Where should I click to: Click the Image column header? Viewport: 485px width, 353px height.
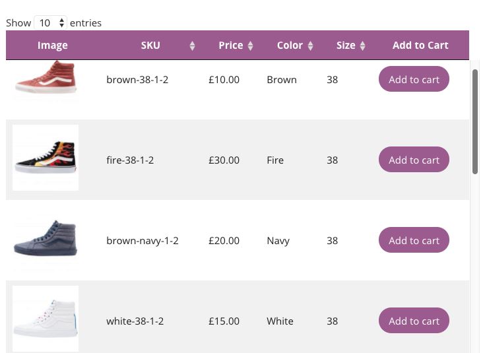(x=53, y=46)
